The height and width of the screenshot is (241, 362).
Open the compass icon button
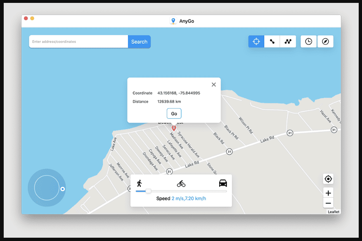tap(325, 42)
